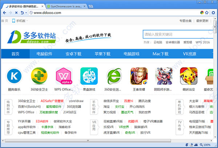218x148 pixels.
Task: Open the 万能数据恢复 link
Action: pos(49,112)
